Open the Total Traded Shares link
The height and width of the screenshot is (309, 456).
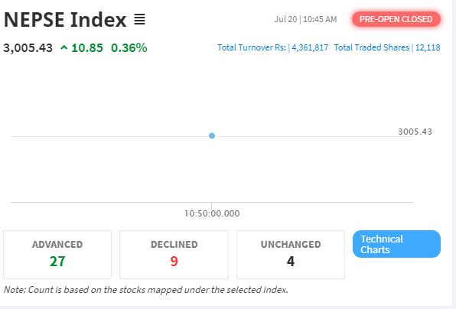(x=387, y=47)
